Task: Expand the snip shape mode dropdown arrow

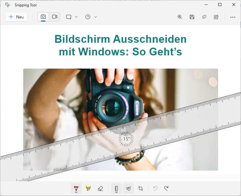Action: (76, 17)
